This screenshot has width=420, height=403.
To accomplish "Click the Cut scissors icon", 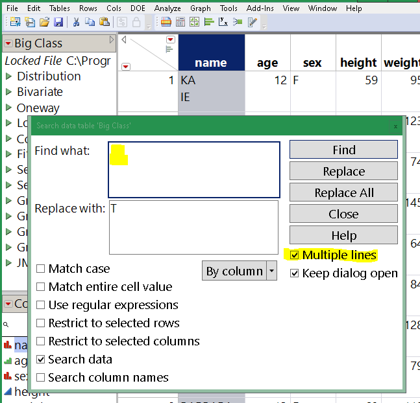I will point(76,23).
